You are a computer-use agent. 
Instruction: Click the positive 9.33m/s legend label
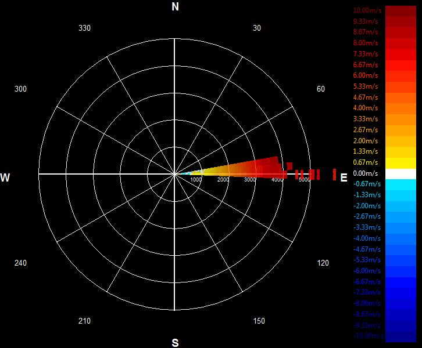pyautogui.click(x=366, y=21)
